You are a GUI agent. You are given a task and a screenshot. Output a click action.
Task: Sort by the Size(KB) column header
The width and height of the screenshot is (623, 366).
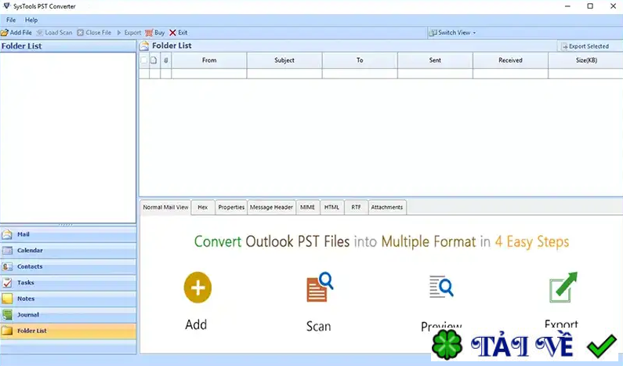tap(585, 60)
